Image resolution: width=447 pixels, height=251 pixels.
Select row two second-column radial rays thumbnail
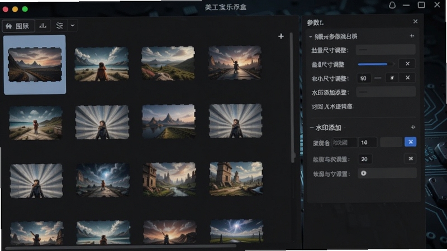tap(102, 122)
